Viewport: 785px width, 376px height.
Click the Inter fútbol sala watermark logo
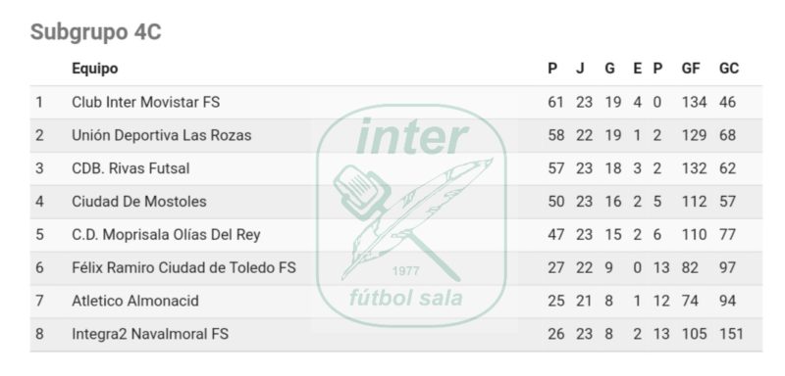pyautogui.click(x=411, y=215)
